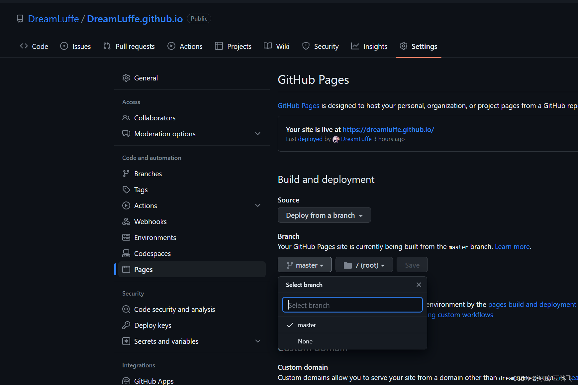Focus the Select branch search field

352,305
